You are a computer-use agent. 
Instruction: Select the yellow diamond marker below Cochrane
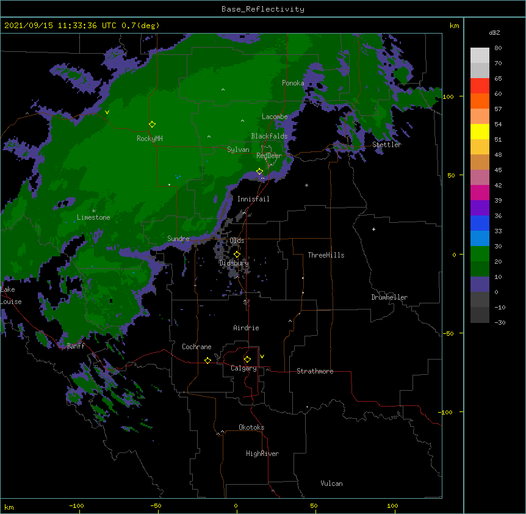point(207,360)
